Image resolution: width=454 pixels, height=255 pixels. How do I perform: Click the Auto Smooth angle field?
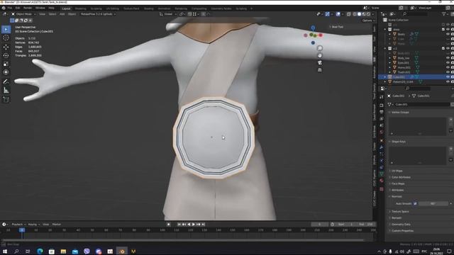point(433,203)
